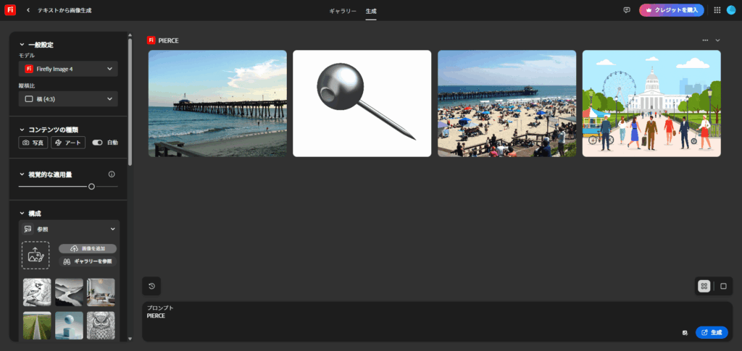Open the three-dot more options menu
This screenshot has width=742, height=351.
tap(705, 41)
